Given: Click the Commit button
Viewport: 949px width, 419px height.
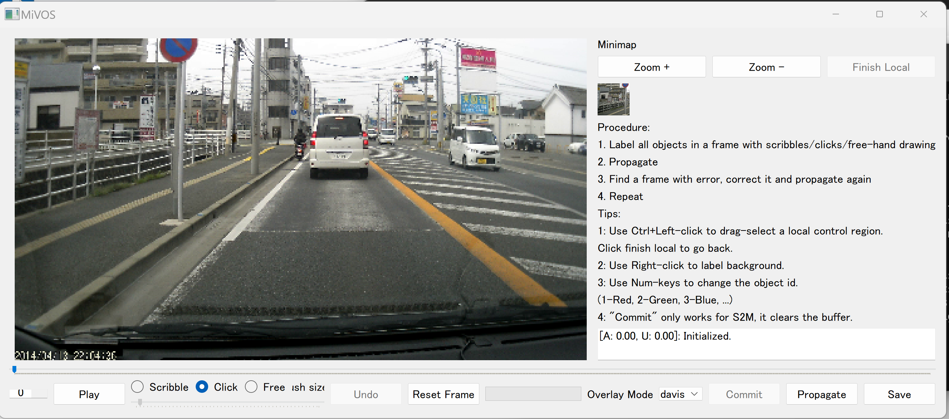Looking at the screenshot, I should tap(743, 394).
